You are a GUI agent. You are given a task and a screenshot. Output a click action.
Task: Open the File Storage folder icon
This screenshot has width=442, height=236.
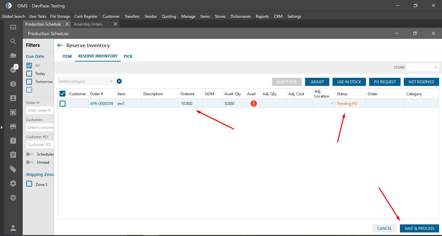click(13, 56)
